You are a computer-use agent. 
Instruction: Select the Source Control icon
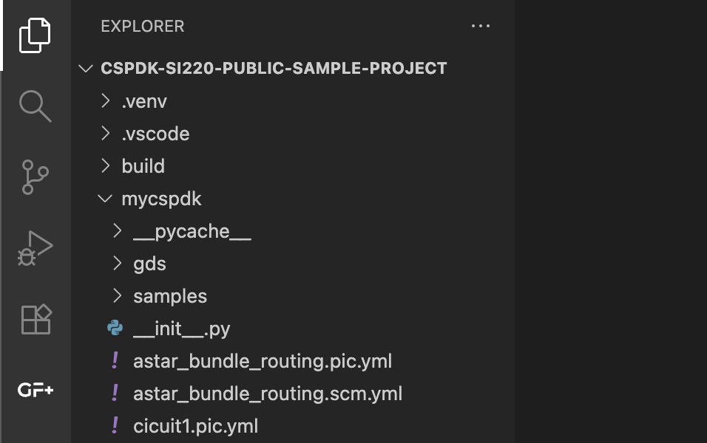tap(36, 177)
